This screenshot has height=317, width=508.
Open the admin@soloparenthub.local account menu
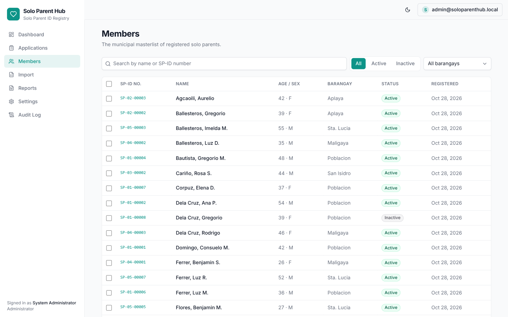[x=460, y=10]
